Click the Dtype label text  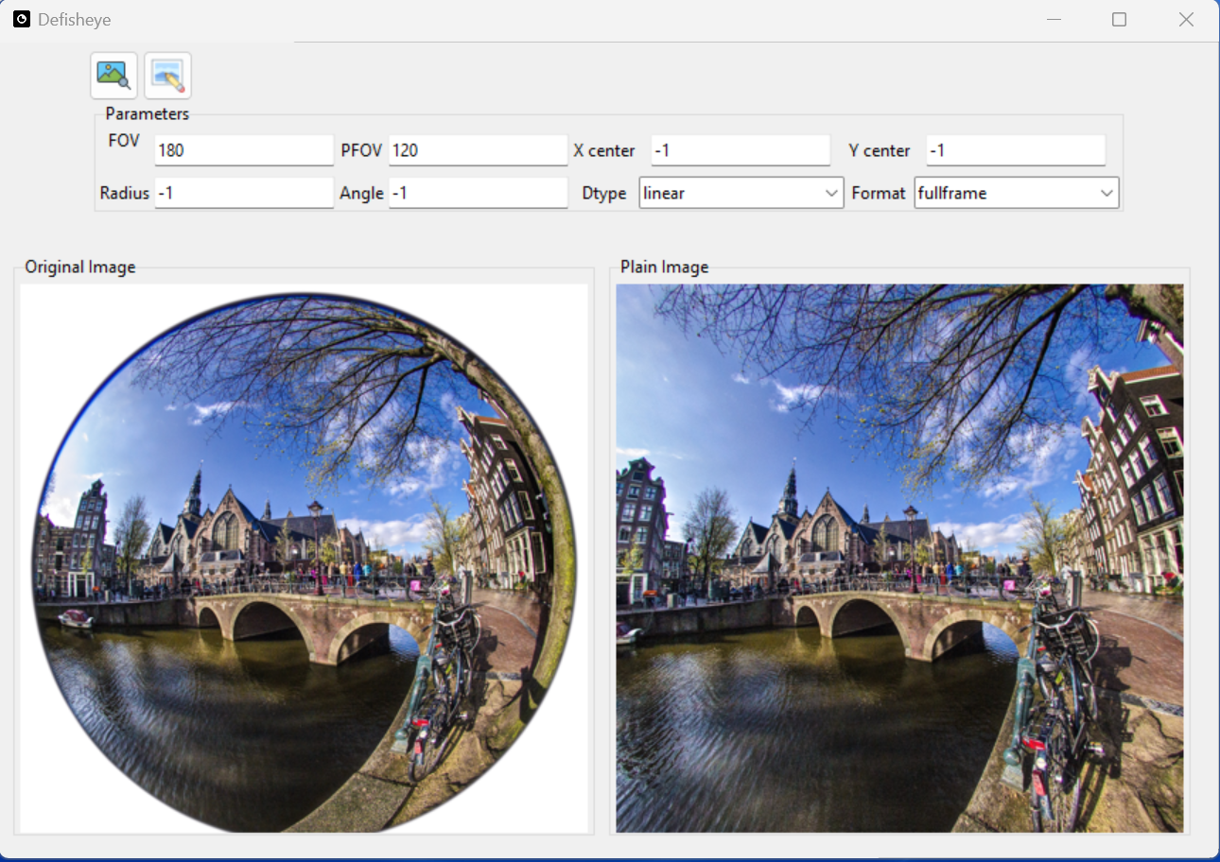(604, 194)
